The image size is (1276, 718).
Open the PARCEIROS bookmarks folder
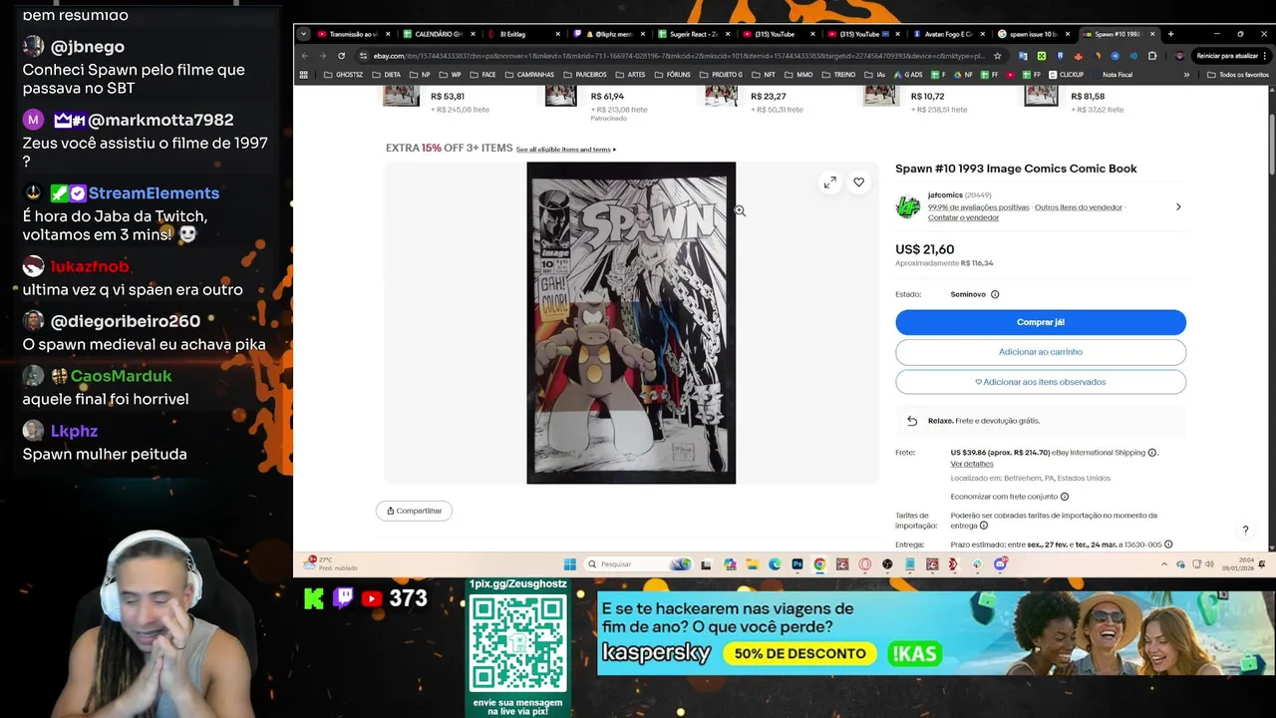[x=585, y=75]
